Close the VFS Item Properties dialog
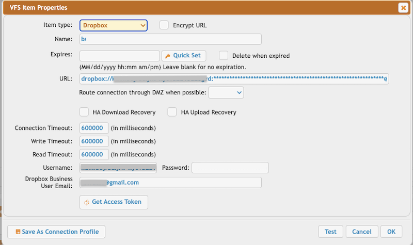 point(403,8)
